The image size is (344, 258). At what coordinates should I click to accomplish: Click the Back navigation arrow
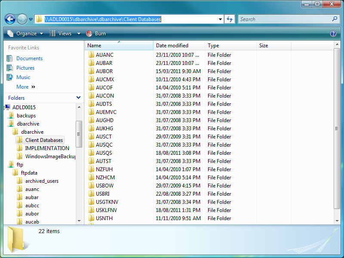[x=9, y=19]
